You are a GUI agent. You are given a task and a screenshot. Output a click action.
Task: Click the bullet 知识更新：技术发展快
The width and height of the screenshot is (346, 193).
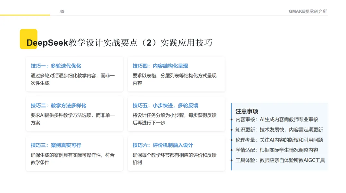[x=260, y=130]
